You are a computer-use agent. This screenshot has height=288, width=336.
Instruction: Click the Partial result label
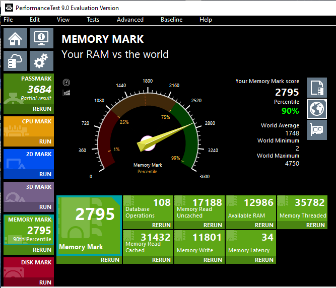point(36,98)
